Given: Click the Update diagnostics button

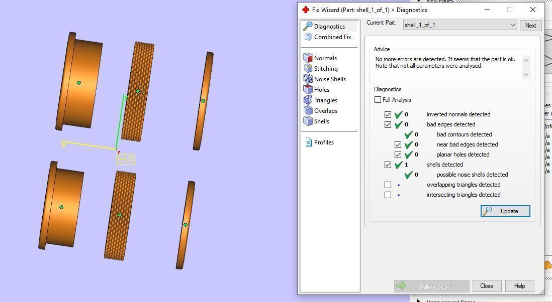Looking at the screenshot, I should point(505,211).
